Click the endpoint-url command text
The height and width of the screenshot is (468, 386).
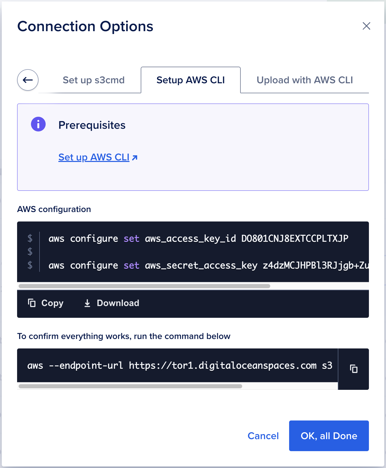point(179,366)
